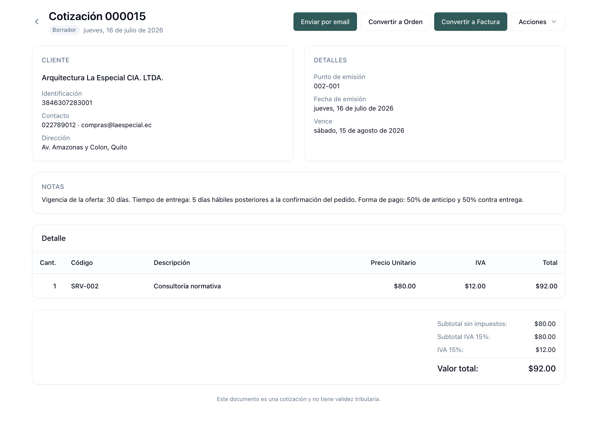598x431 pixels.
Task: Click the Total column header
Action: (x=550, y=263)
